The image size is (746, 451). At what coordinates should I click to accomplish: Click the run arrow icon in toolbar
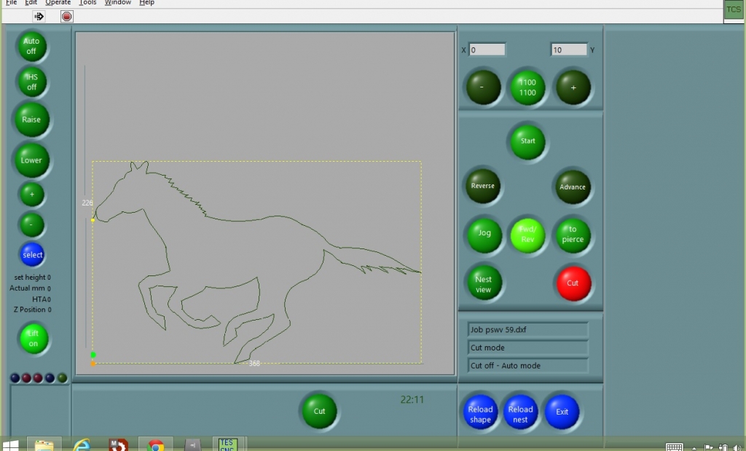[x=39, y=16]
